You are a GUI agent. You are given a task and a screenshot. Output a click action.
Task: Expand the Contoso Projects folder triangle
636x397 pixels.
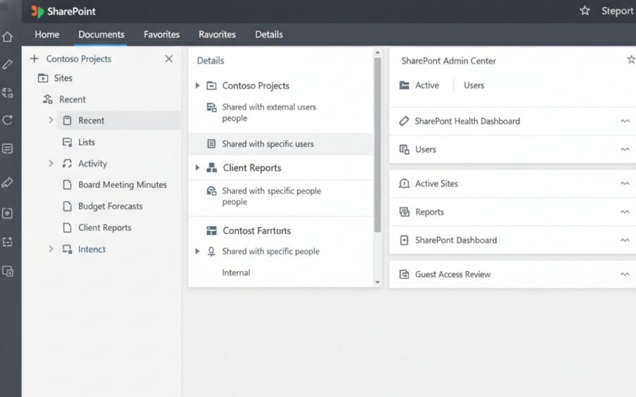pyautogui.click(x=198, y=86)
